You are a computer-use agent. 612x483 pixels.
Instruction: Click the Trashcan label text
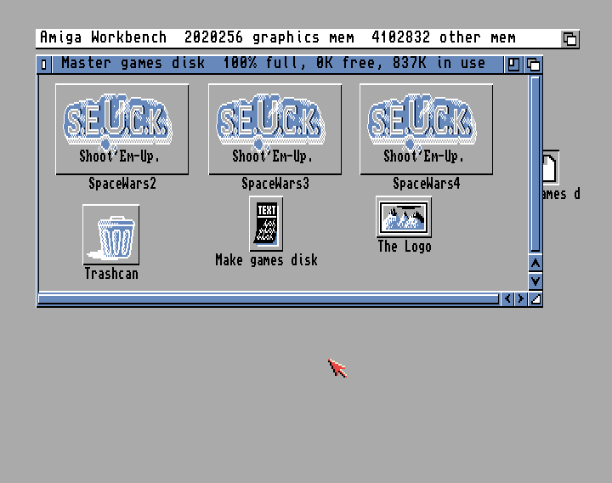pyautogui.click(x=111, y=273)
